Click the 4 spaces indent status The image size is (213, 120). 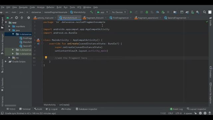coord(188,113)
